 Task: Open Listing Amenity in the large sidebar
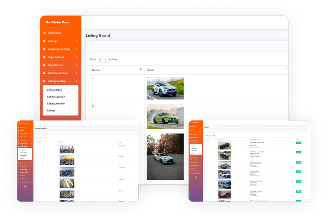pos(56,104)
